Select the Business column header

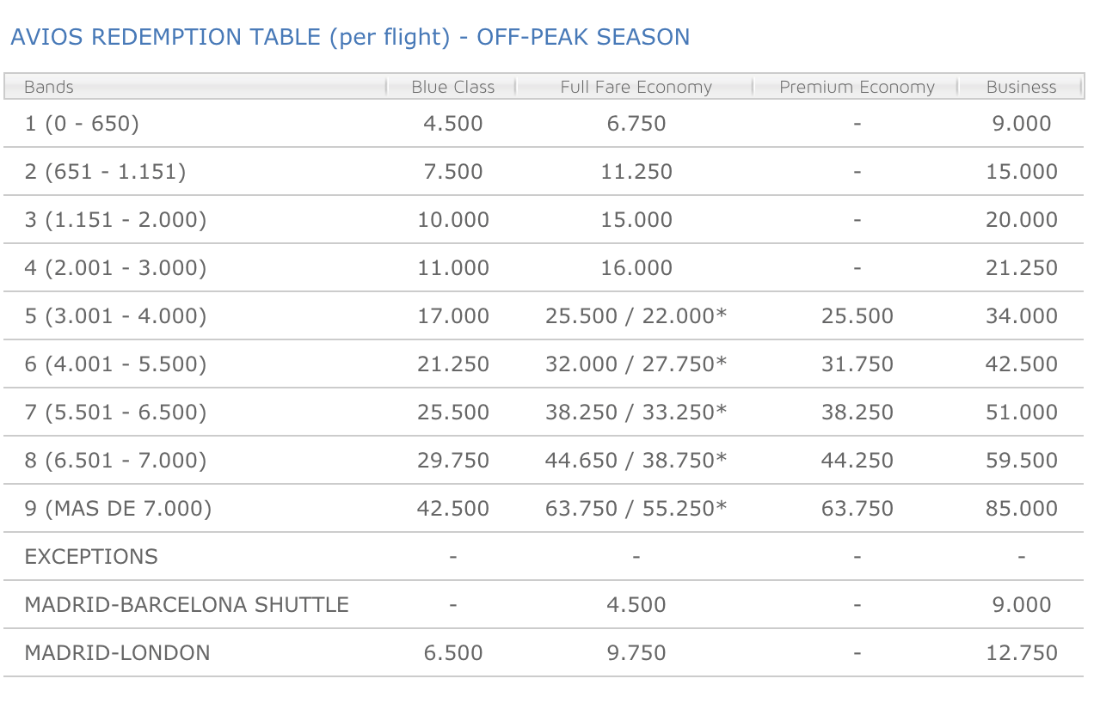pyautogui.click(x=1021, y=87)
